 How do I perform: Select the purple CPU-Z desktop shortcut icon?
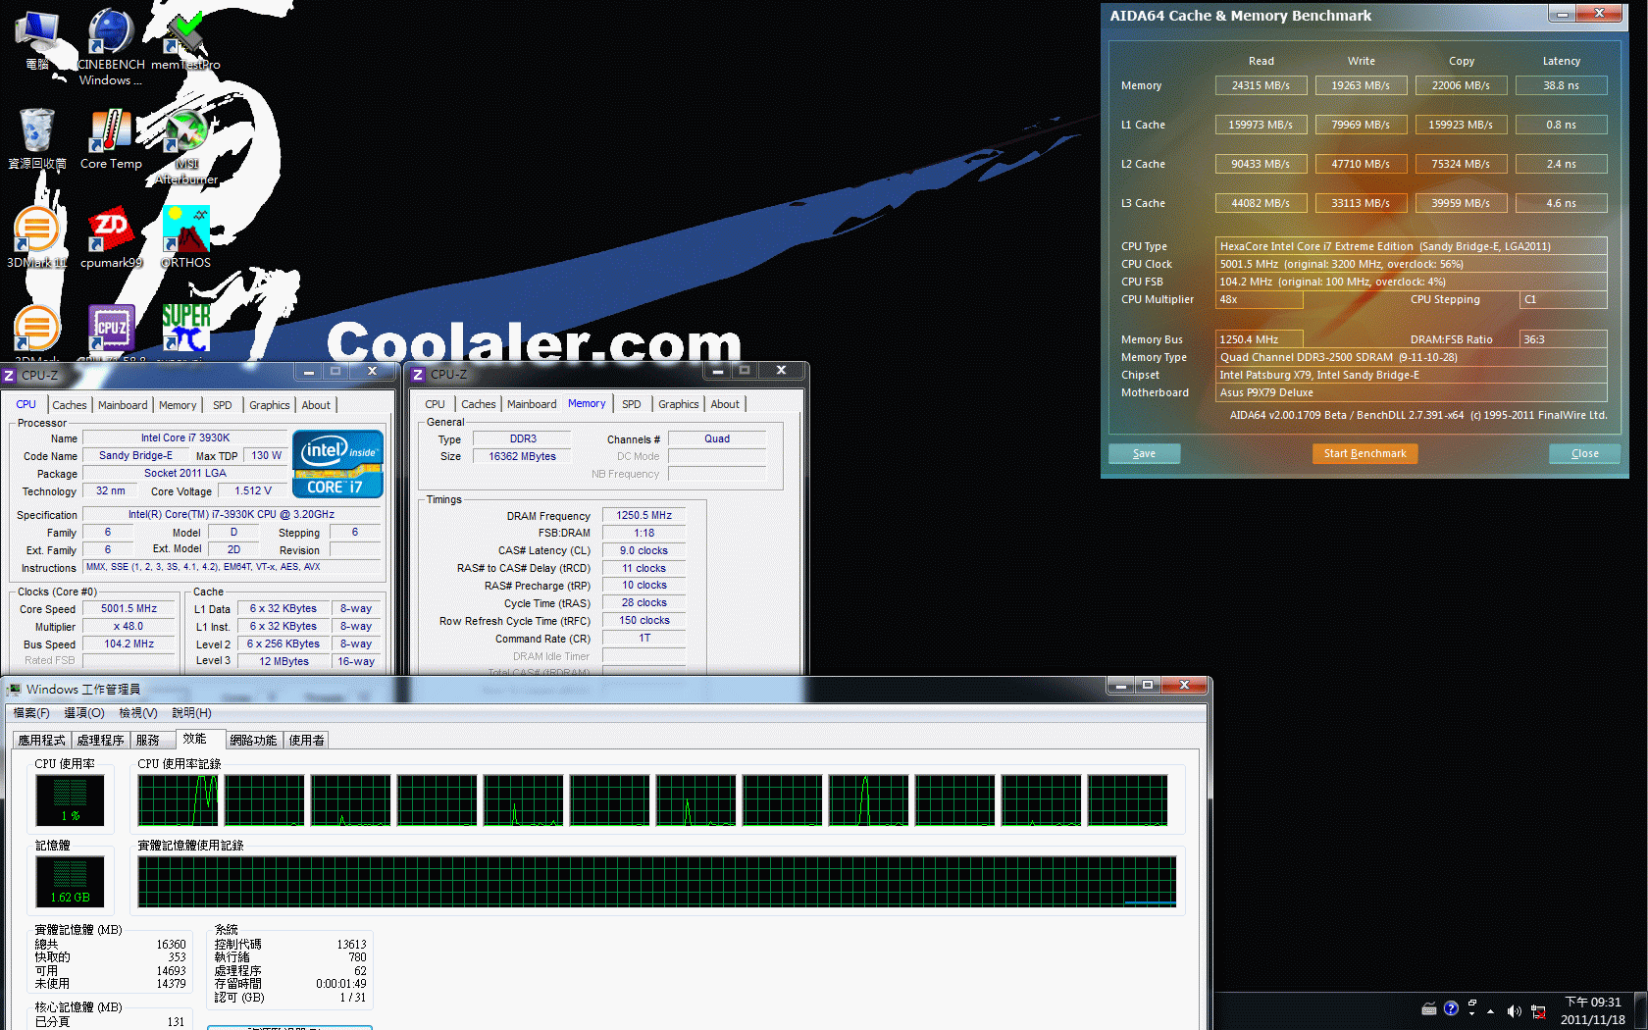[x=111, y=329]
